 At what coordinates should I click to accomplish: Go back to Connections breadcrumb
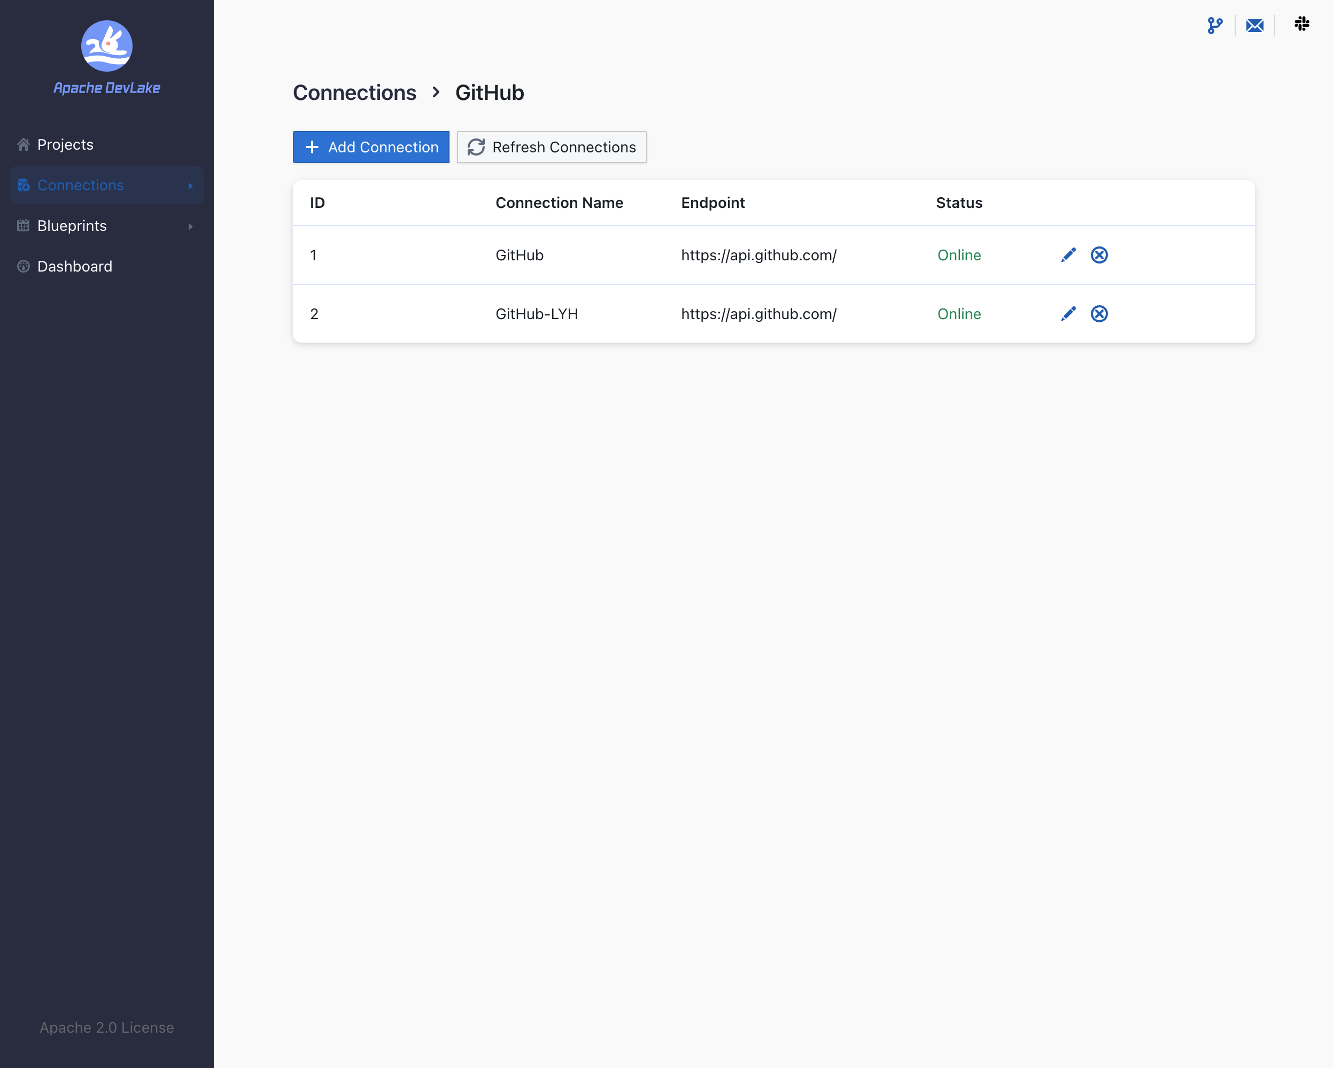(x=354, y=93)
